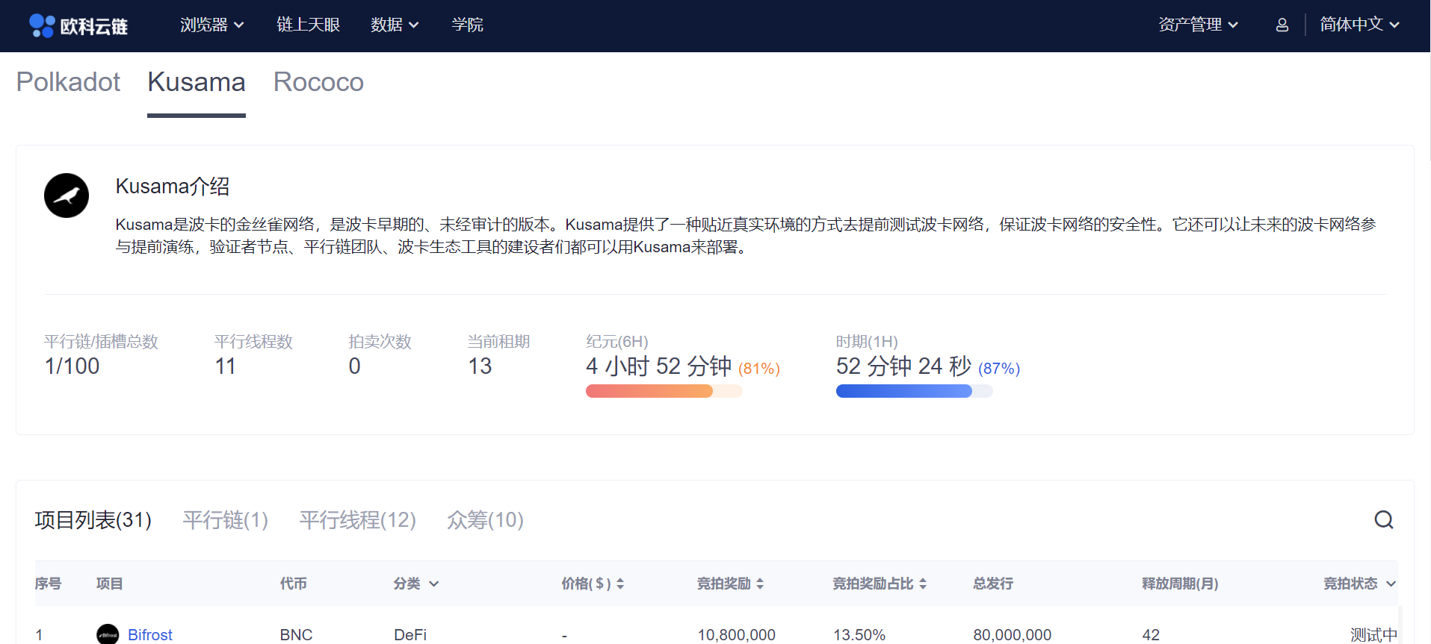Click the 80,000,000 total supply cell
Viewport: 1431px width, 644px height.
[x=1013, y=634]
